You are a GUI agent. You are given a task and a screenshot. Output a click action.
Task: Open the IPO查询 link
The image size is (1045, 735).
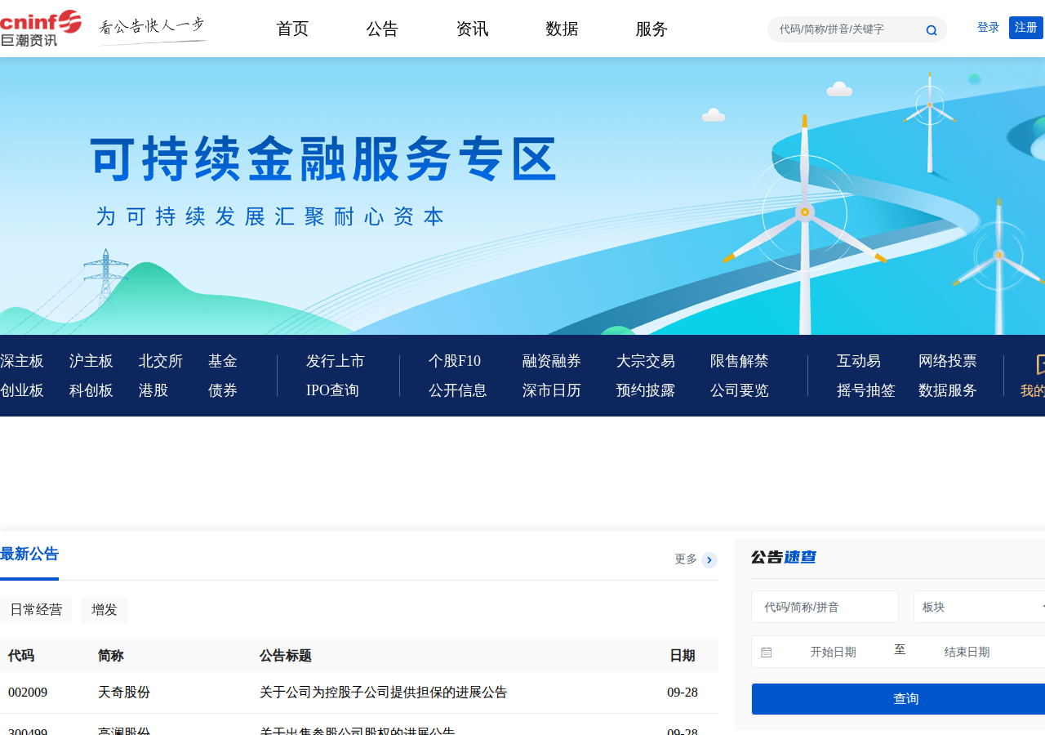point(332,390)
